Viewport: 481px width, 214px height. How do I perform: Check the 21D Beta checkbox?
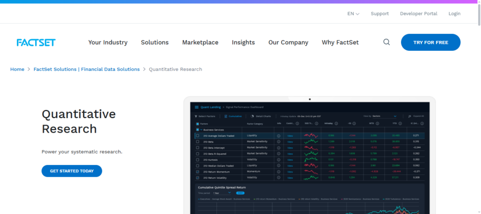[x=198, y=142]
